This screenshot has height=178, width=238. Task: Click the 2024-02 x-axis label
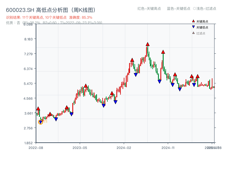[124, 148]
